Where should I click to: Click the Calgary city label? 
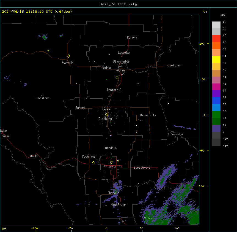click(110, 166)
